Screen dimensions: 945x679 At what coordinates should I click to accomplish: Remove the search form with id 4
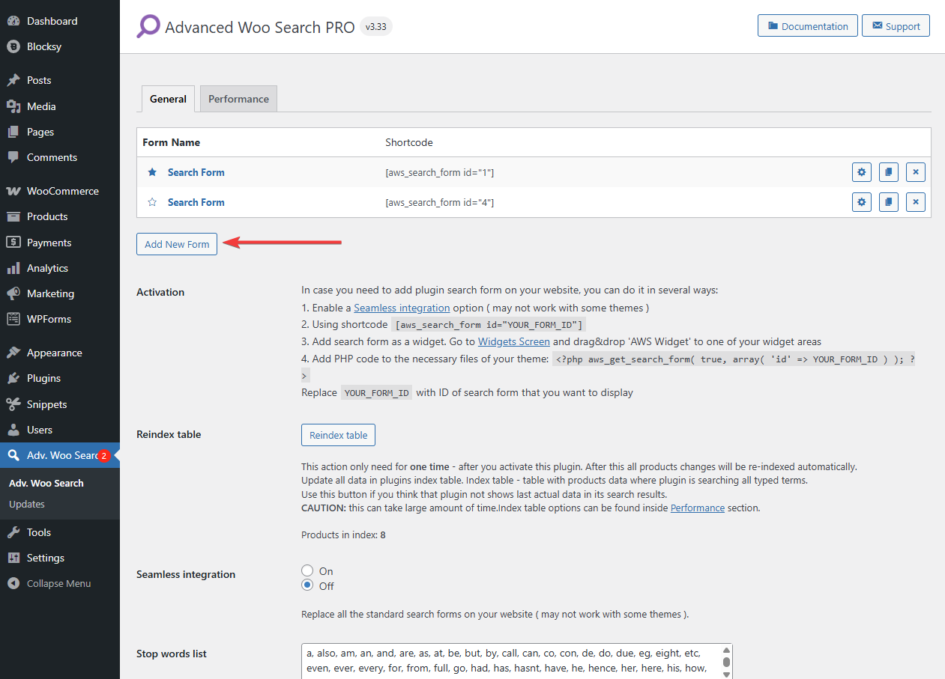[x=915, y=202]
